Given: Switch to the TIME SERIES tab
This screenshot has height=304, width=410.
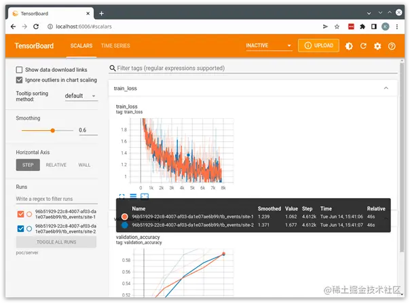Looking at the screenshot, I should [x=115, y=45].
